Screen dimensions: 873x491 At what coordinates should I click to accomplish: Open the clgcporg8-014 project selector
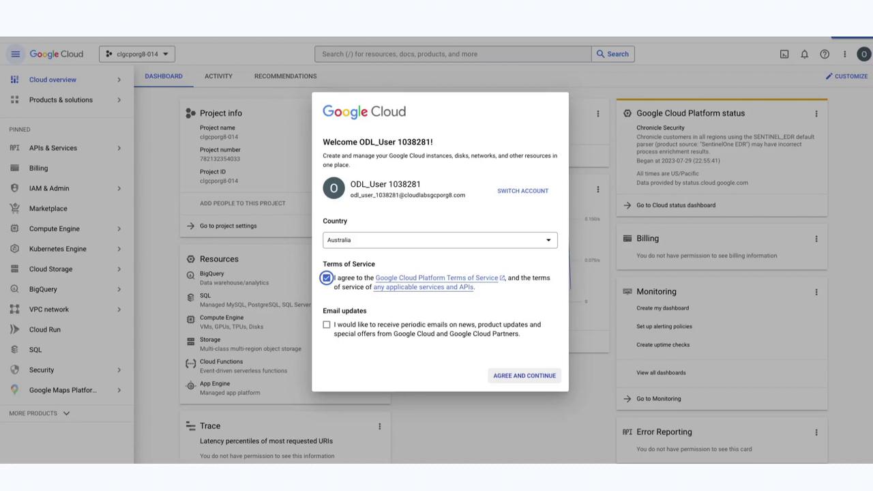(x=137, y=54)
